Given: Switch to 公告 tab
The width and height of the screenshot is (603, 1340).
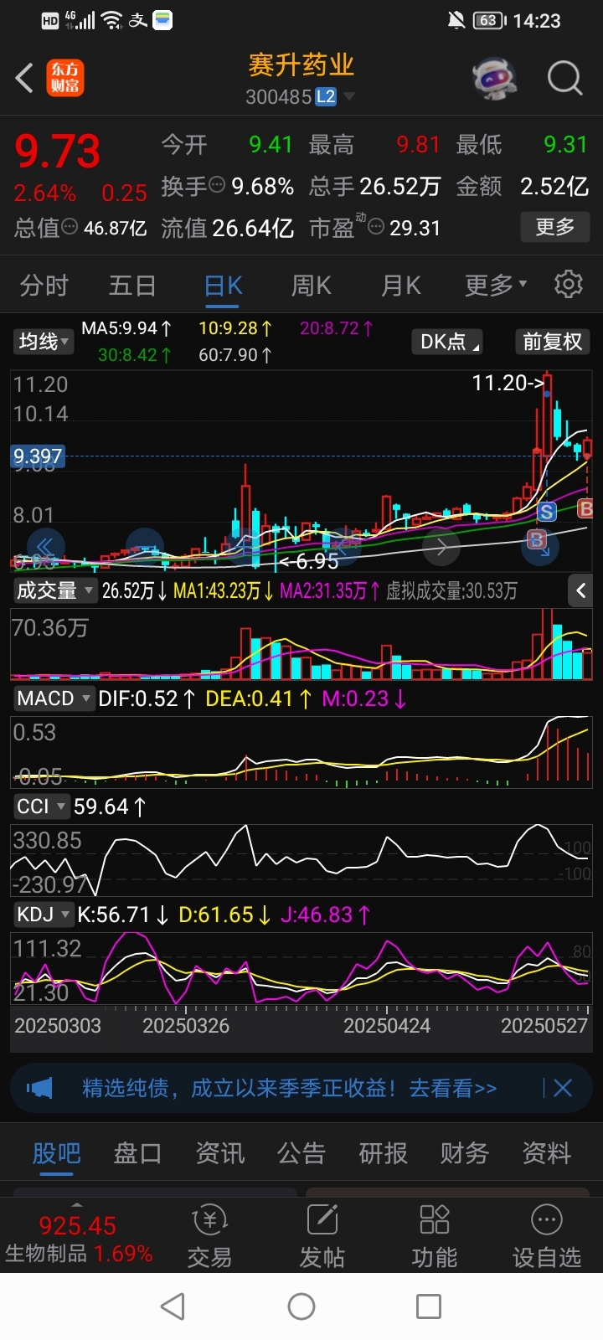Looking at the screenshot, I should pyautogui.click(x=301, y=1153).
